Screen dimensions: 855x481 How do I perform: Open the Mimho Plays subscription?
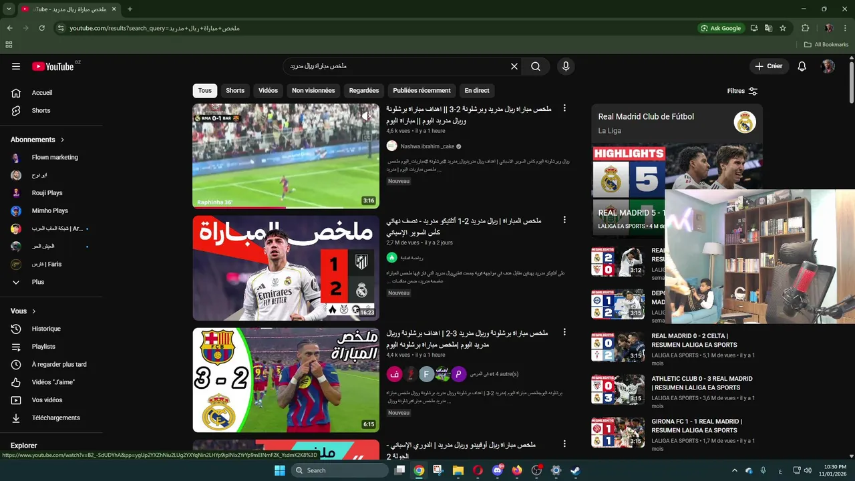click(51, 210)
